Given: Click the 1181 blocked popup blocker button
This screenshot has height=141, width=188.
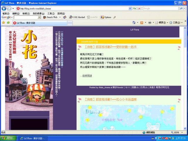Looking at the screenshot, I should tap(77, 17).
